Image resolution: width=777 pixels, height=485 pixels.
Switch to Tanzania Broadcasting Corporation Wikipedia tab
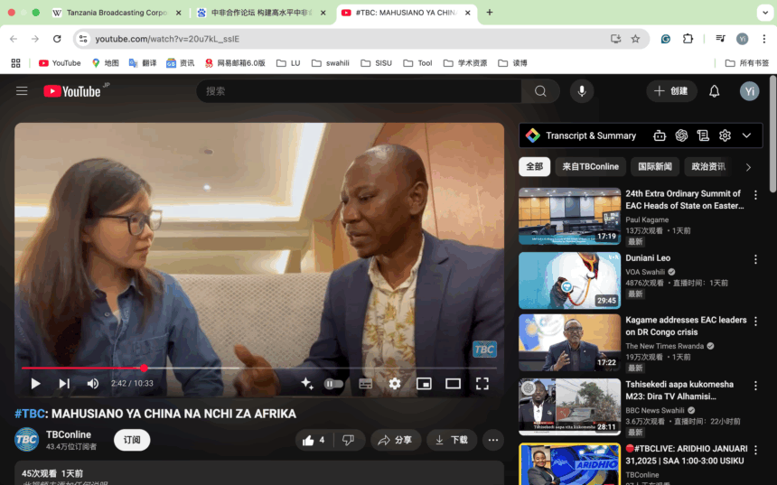point(117,13)
